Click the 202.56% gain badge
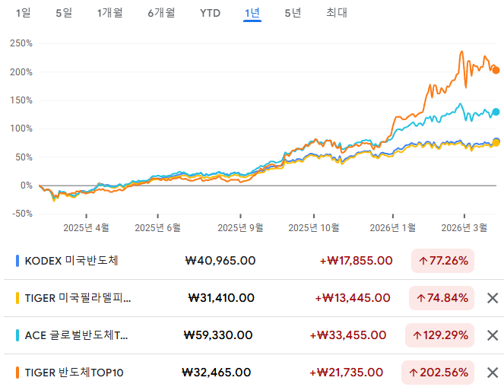The width and height of the screenshot is (504, 387). pyautogui.click(x=438, y=373)
